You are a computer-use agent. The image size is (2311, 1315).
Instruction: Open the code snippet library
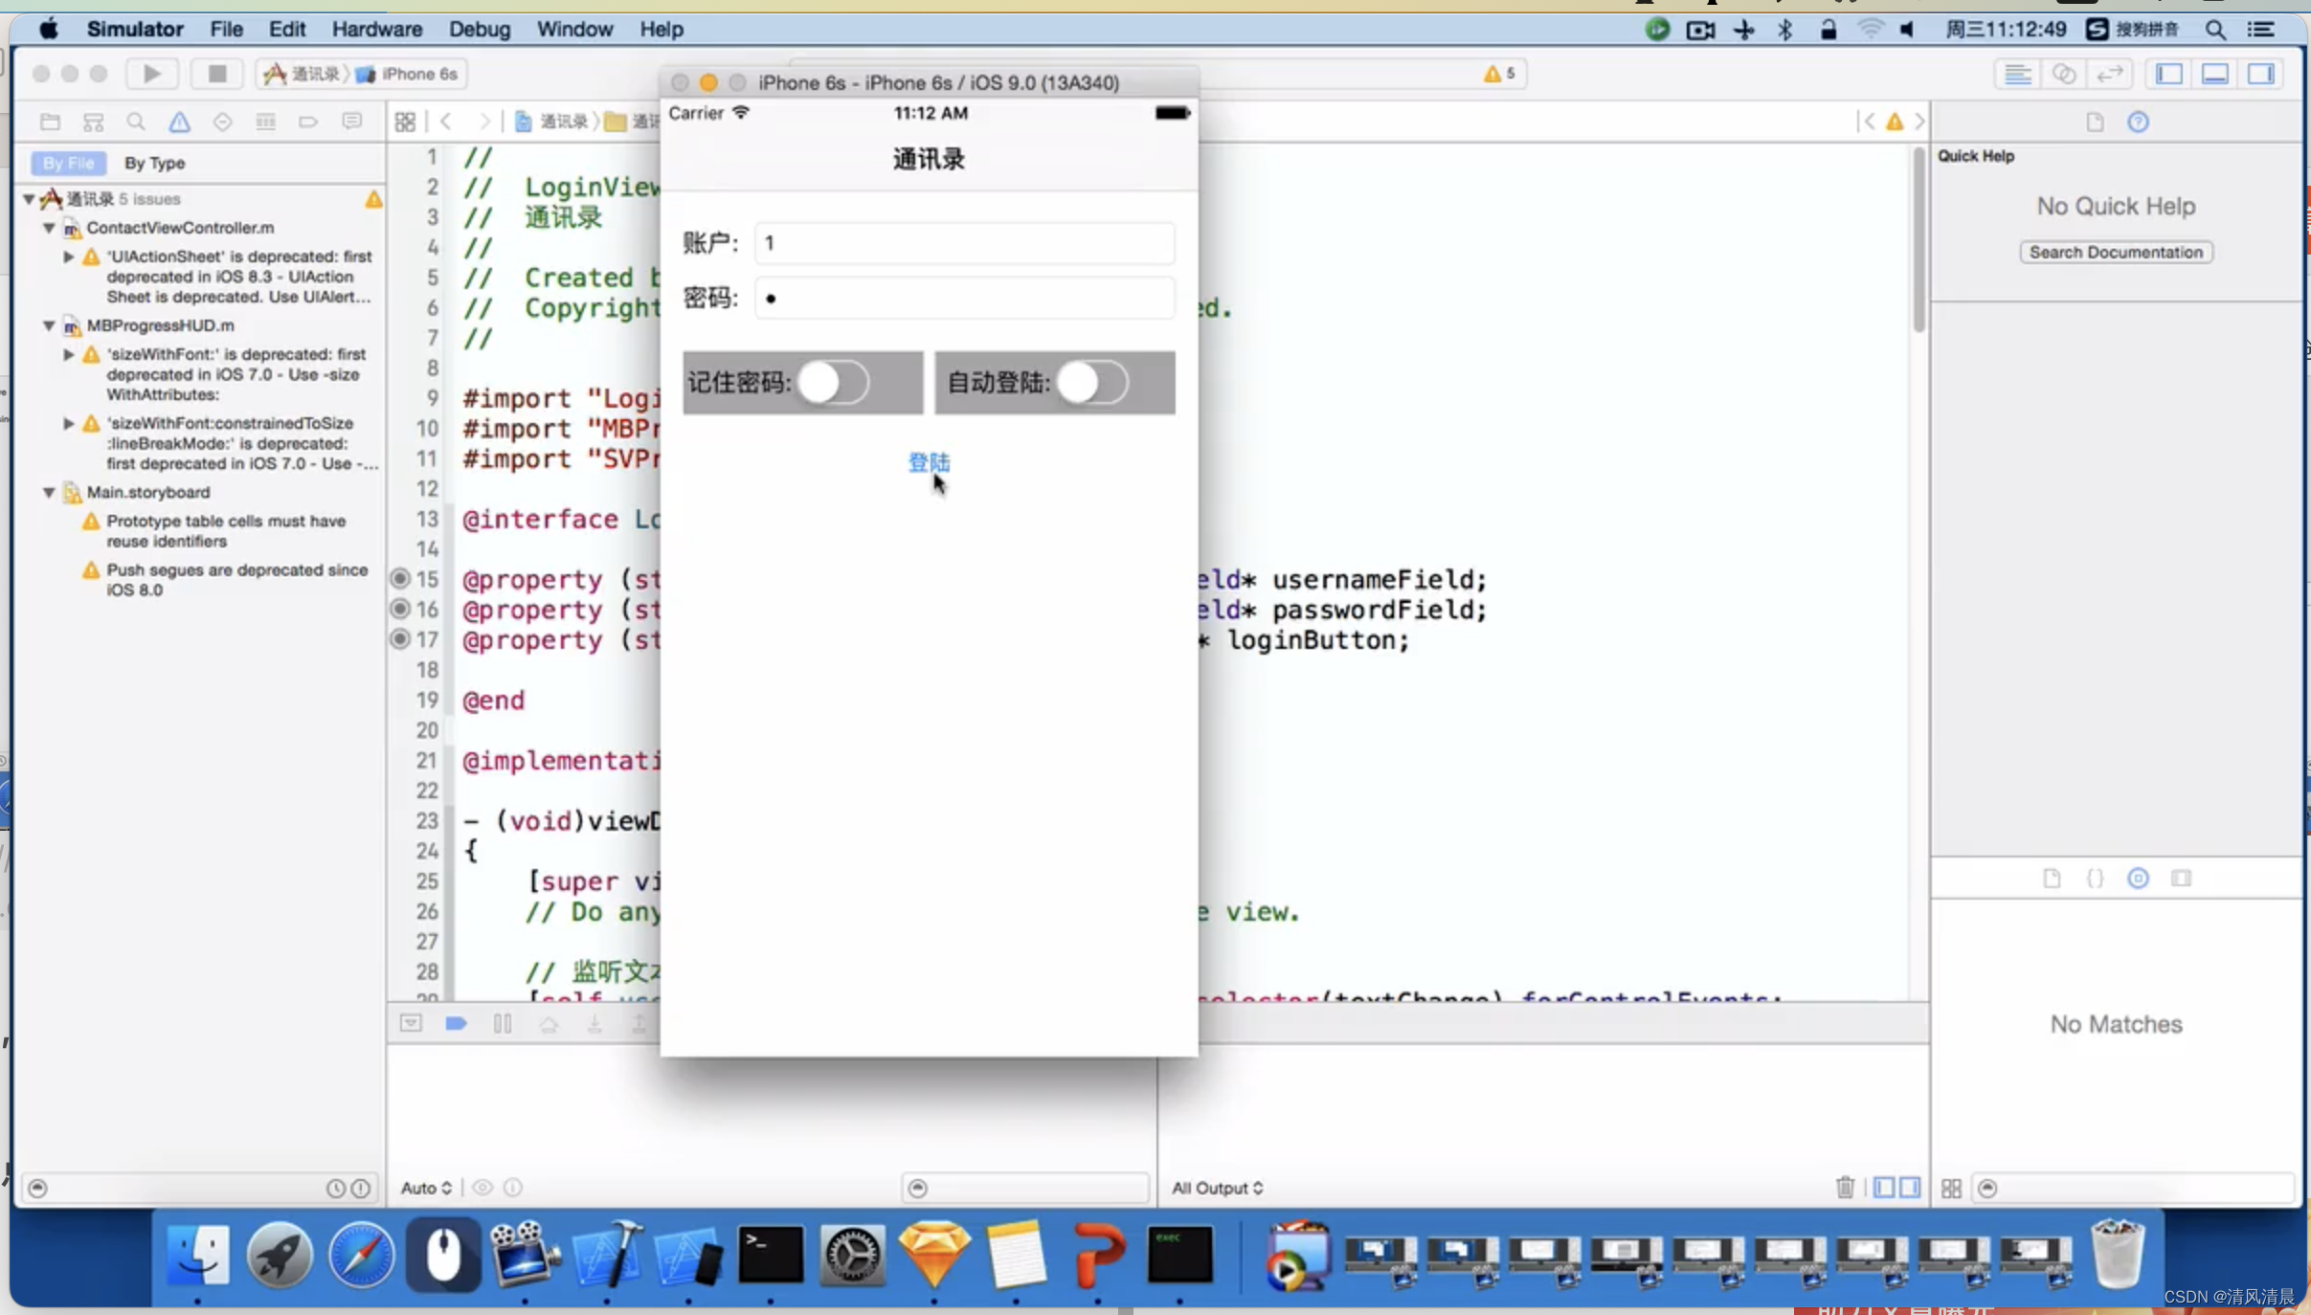[2095, 878]
